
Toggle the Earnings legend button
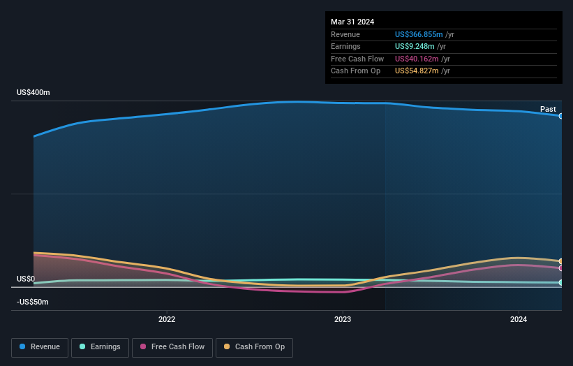tap(100, 347)
